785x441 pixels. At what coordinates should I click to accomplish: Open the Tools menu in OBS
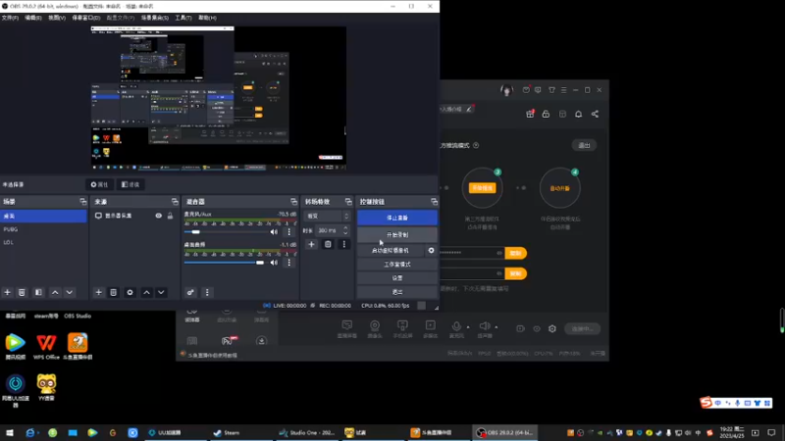[183, 18]
